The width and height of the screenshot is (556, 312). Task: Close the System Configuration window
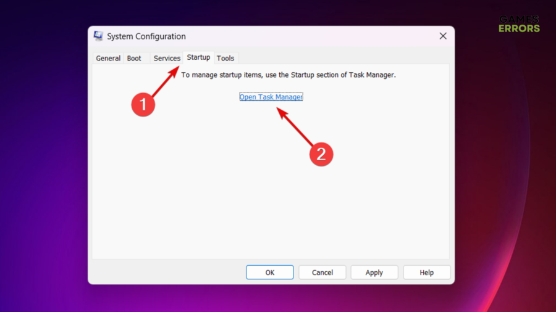pyautogui.click(x=443, y=36)
